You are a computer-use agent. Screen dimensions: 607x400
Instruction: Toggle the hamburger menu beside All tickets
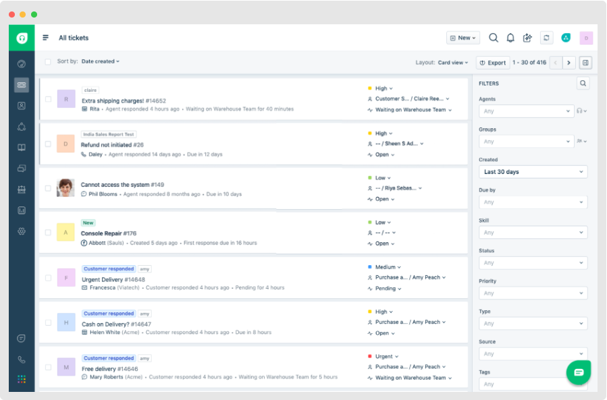point(45,38)
